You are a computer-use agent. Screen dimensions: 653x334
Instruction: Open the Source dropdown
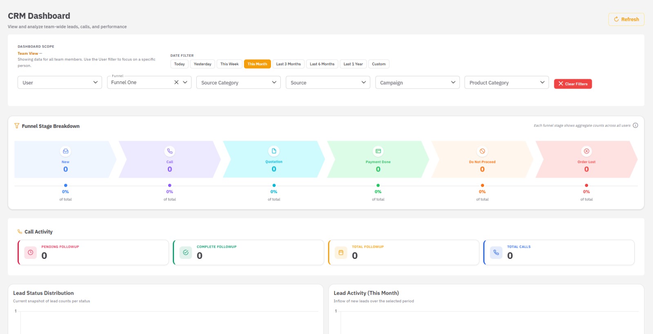coord(328,82)
